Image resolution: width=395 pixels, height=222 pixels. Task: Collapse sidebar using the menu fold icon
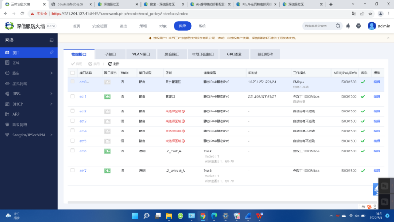51,40
